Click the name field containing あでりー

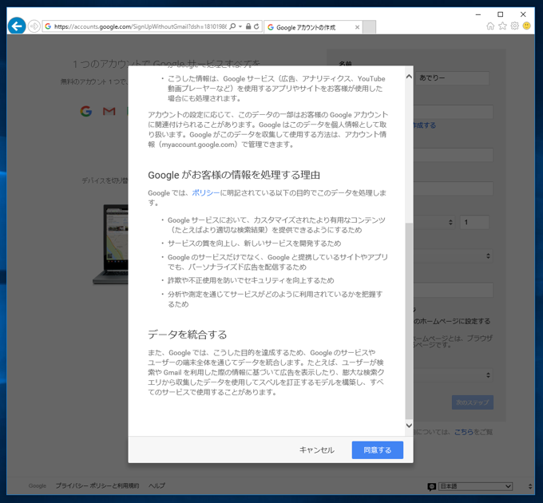pos(452,78)
